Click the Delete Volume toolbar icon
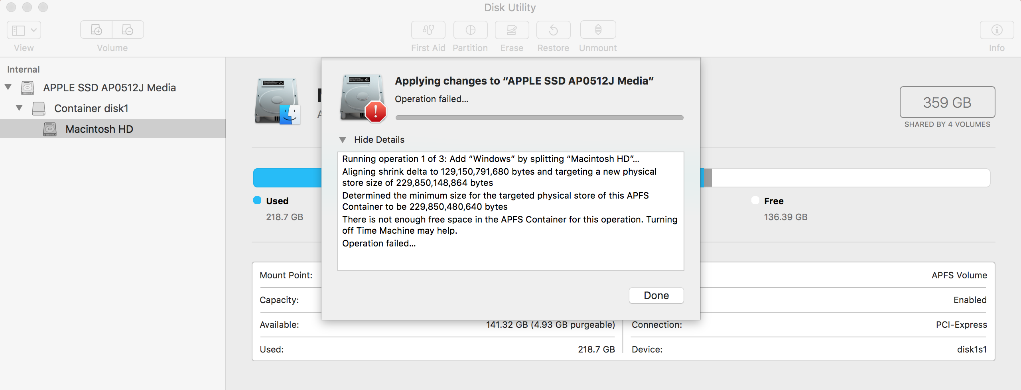The height and width of the screenshot is (390, 1021). pyautogui.click(x=128, y=30)
